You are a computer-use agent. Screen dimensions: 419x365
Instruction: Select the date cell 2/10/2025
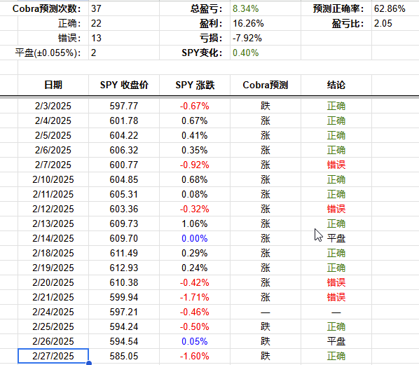(x=53, y=179)
